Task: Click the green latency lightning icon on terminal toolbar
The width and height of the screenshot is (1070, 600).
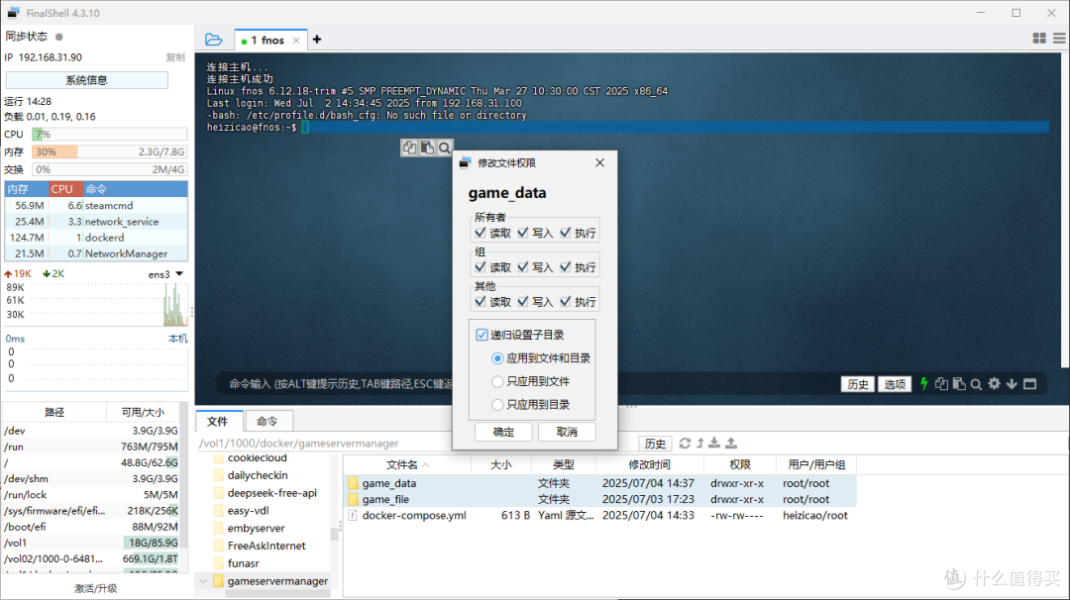Action: click(924, 384)
